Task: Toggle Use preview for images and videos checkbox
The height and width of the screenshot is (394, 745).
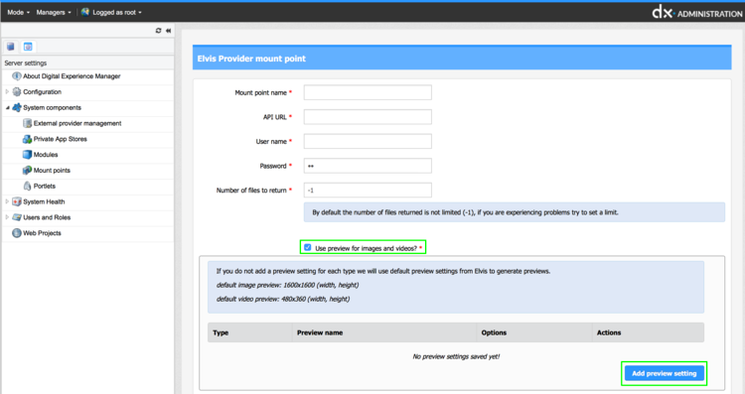Action: [307, 247]
